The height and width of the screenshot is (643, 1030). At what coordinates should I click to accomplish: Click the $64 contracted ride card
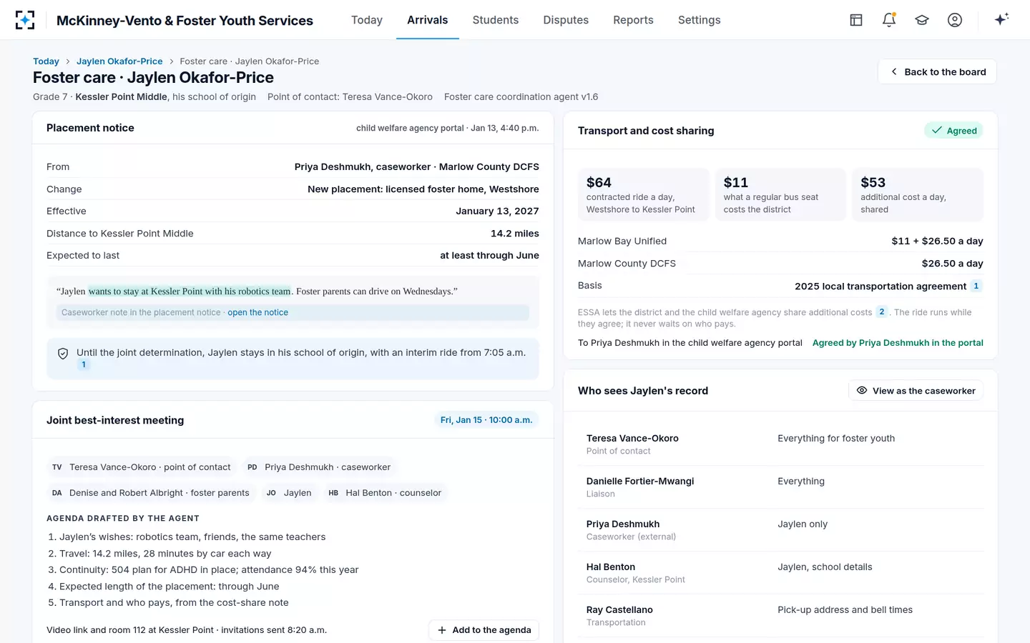[x=644, y=195]
